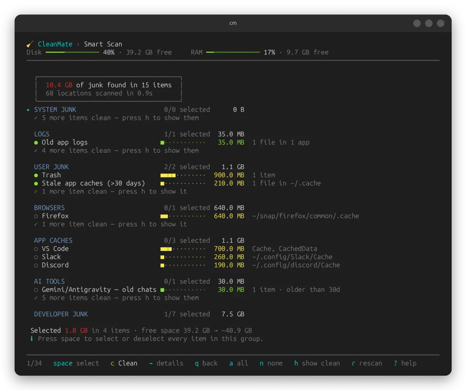Show 5 clean items under AI TOOLS
This screenshot has width=466, height=390.
click(x=116, y=298)
